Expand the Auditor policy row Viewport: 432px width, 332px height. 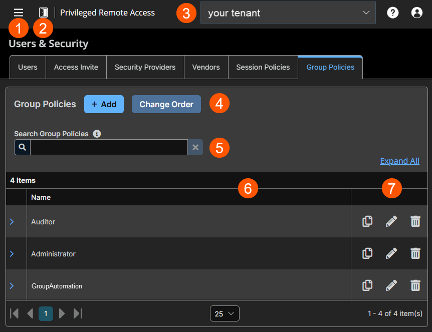tap(12, 221)
